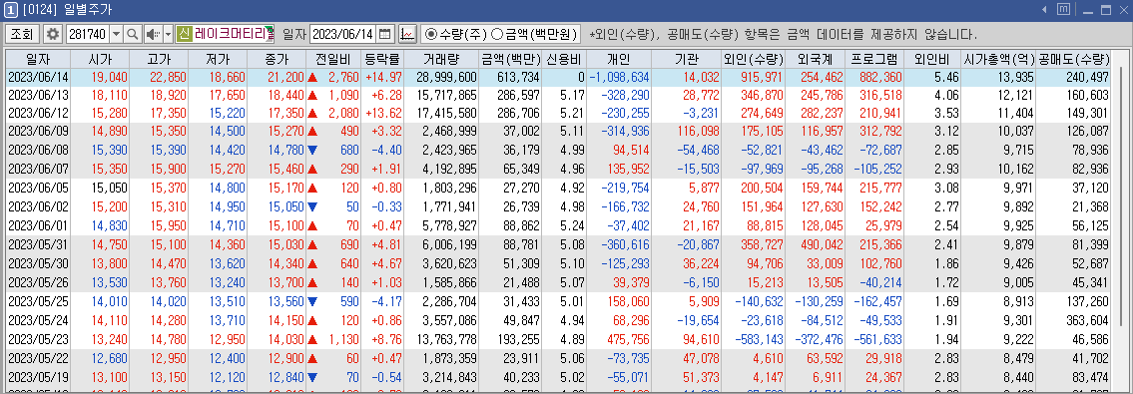This screenshot has height=394, width=1133.
Task: Click the 외인(수량) column header
Action: pyautogui.click(x=753, y=59)
